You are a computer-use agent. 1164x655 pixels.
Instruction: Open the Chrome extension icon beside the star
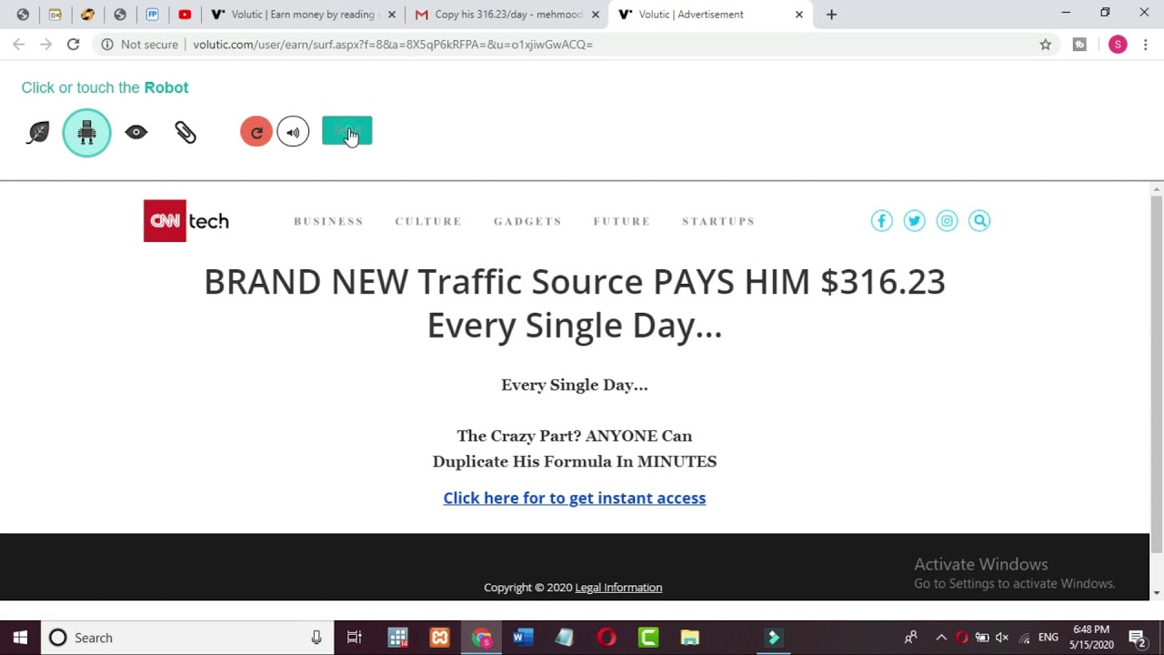tap(1079, 45)
